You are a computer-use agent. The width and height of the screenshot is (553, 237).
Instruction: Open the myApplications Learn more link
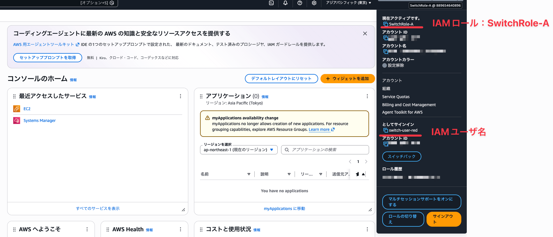click(x=322, y=129)
